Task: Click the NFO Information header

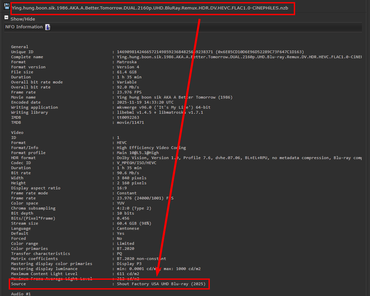Action: click(24, 27)
